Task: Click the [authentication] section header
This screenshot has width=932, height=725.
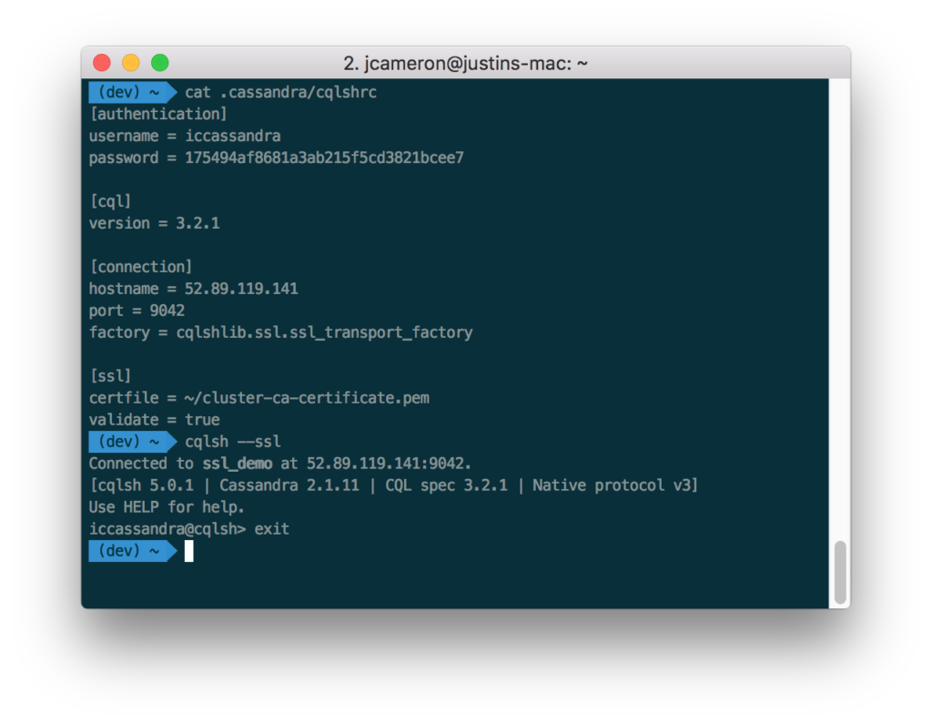Action: click(x=158, y=114)
